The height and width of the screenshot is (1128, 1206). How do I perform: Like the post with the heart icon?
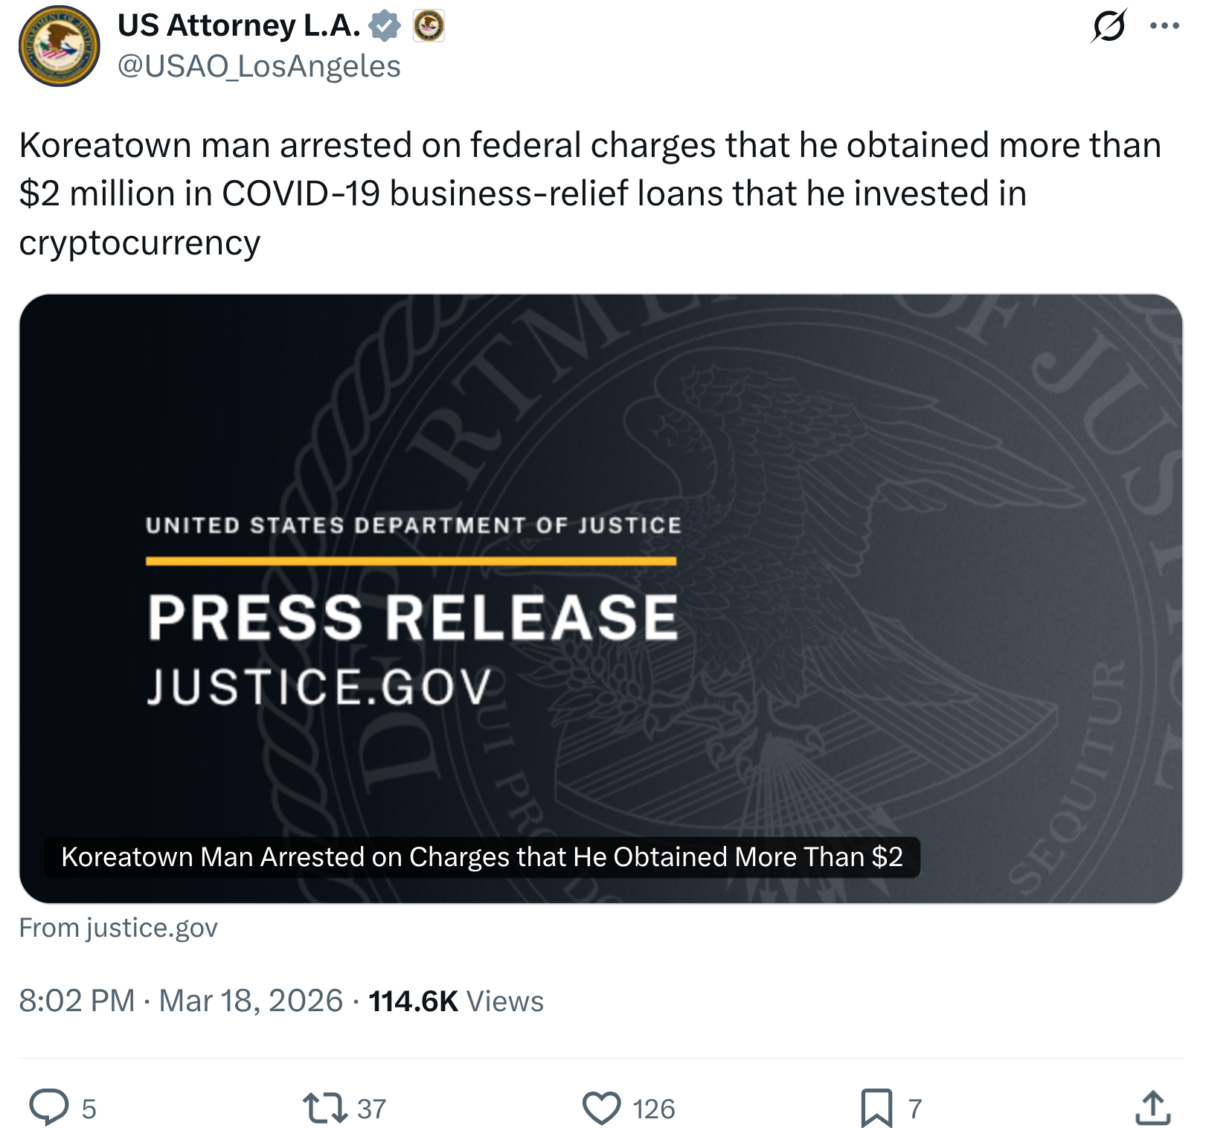pyautogui.click(x=601, y=1107)
